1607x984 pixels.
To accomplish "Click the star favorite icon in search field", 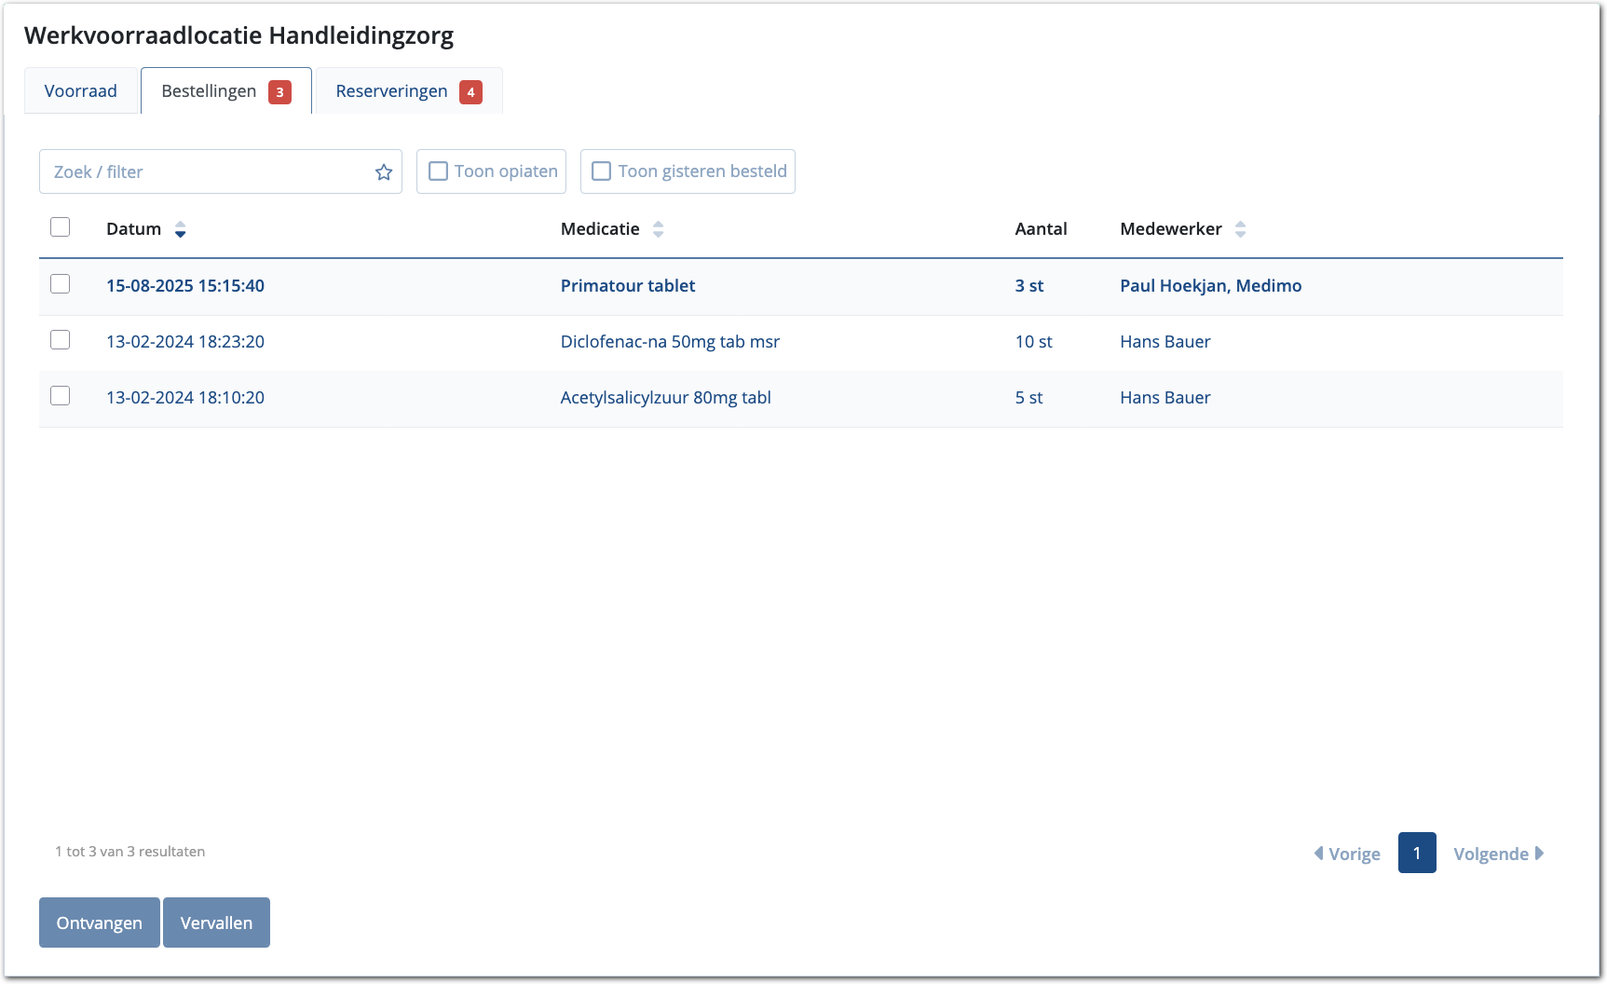I will tap(384, 172).
